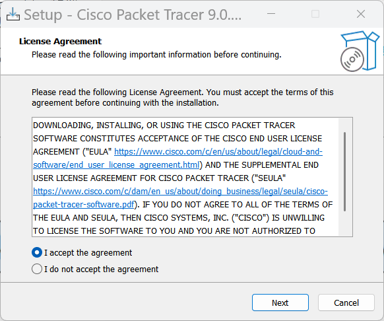Click the end_user_license_agreement.html link text

click(x=116, y=165)
